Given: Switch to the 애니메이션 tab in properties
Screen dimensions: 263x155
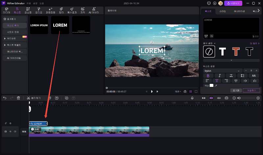Looking at the screenshot, I should 239,11.
